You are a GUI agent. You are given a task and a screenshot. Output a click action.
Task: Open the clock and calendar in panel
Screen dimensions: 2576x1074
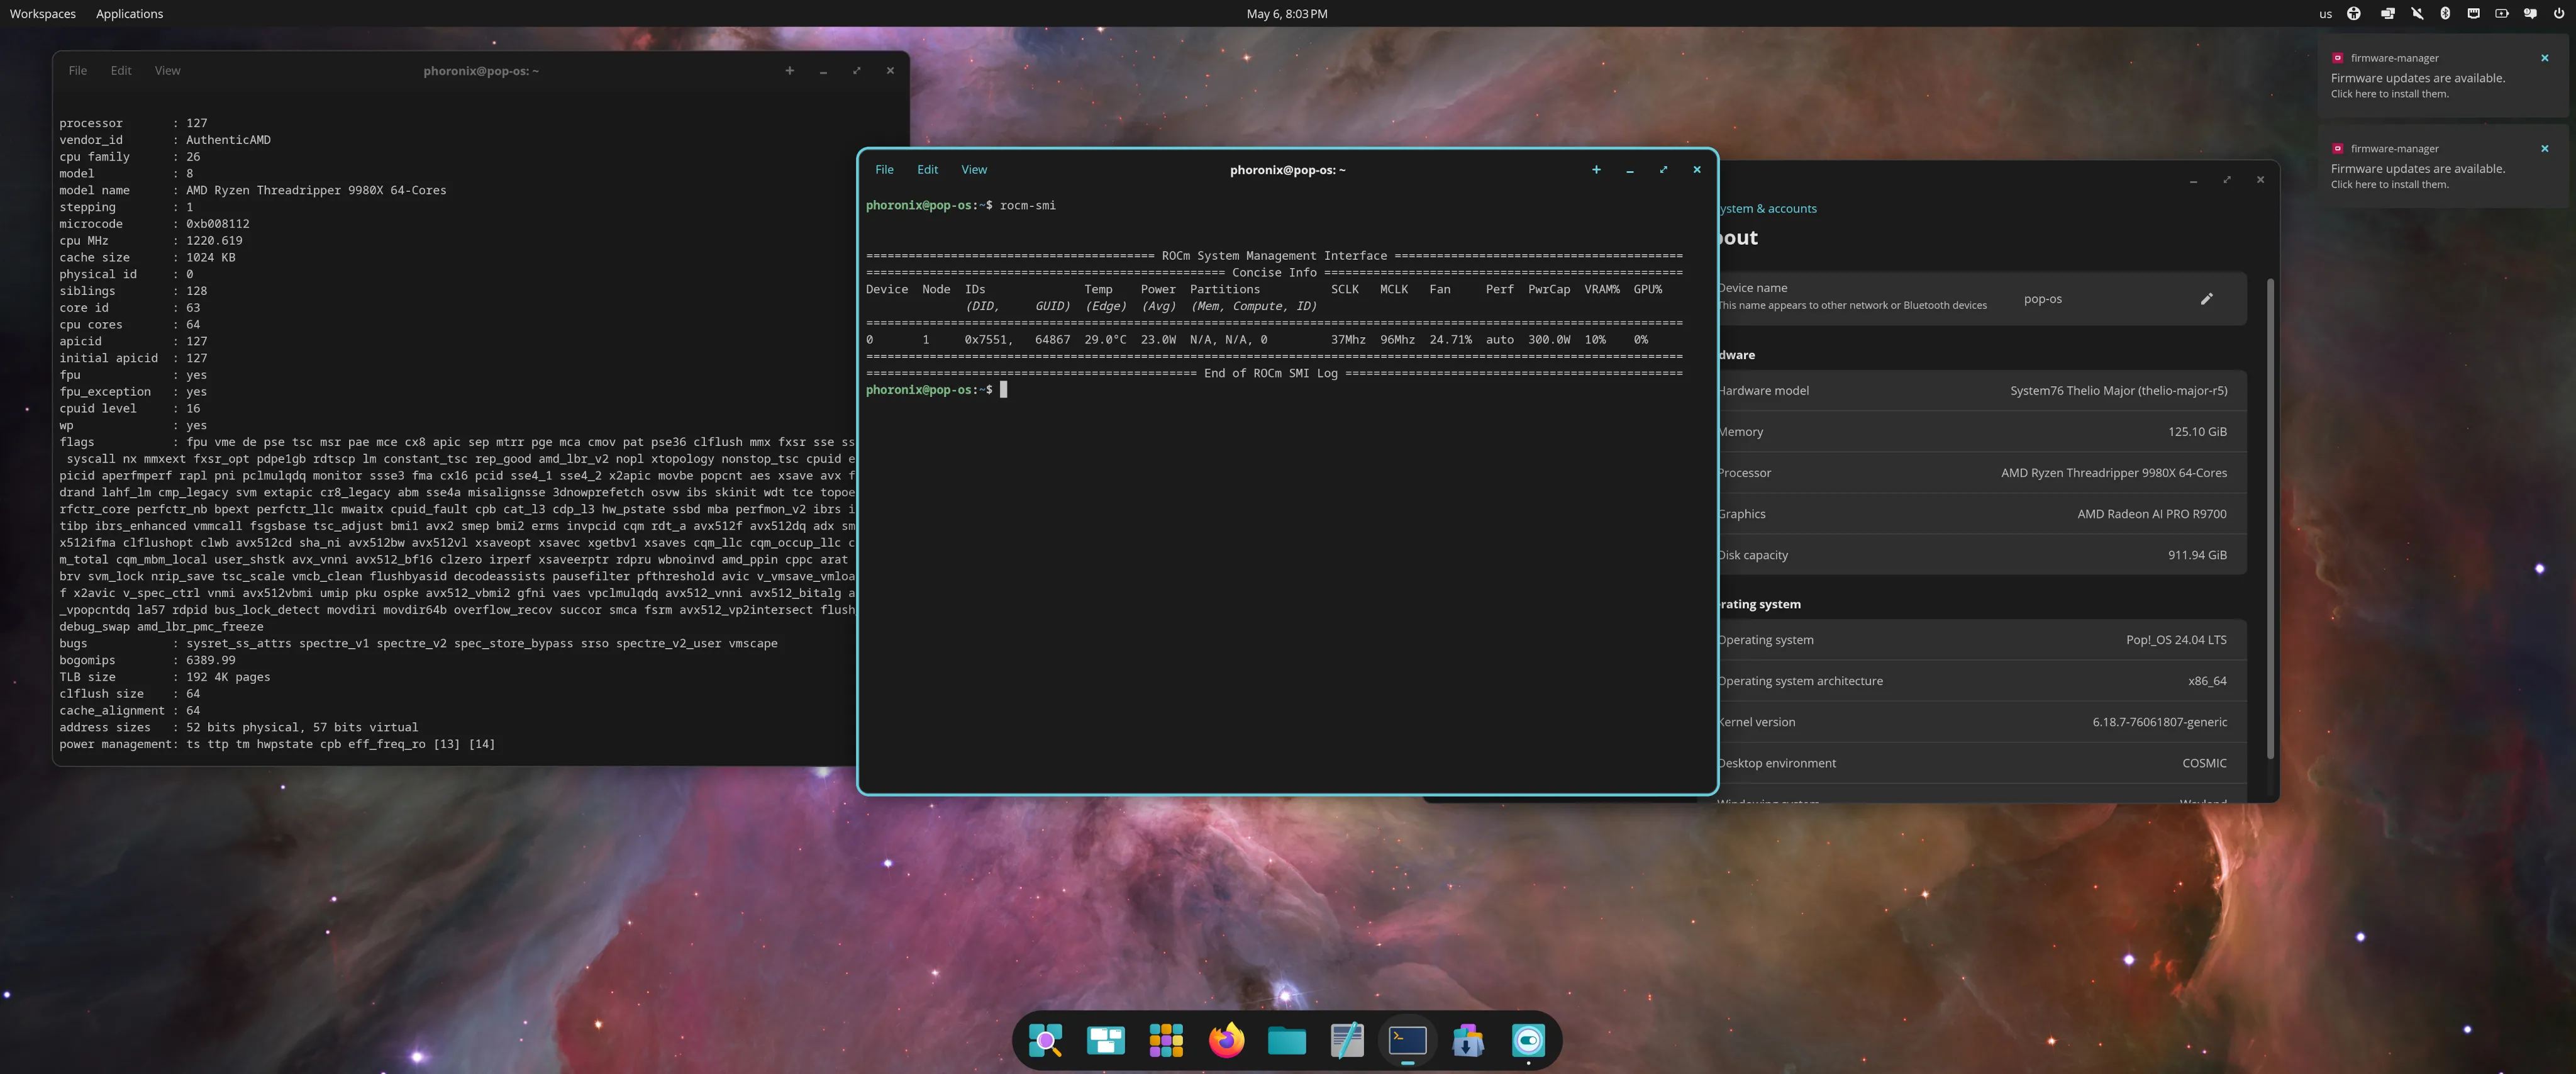(1287, 13)
